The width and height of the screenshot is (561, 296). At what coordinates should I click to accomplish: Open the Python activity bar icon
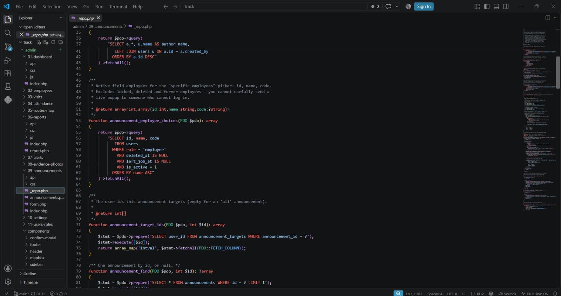point(8,100)
